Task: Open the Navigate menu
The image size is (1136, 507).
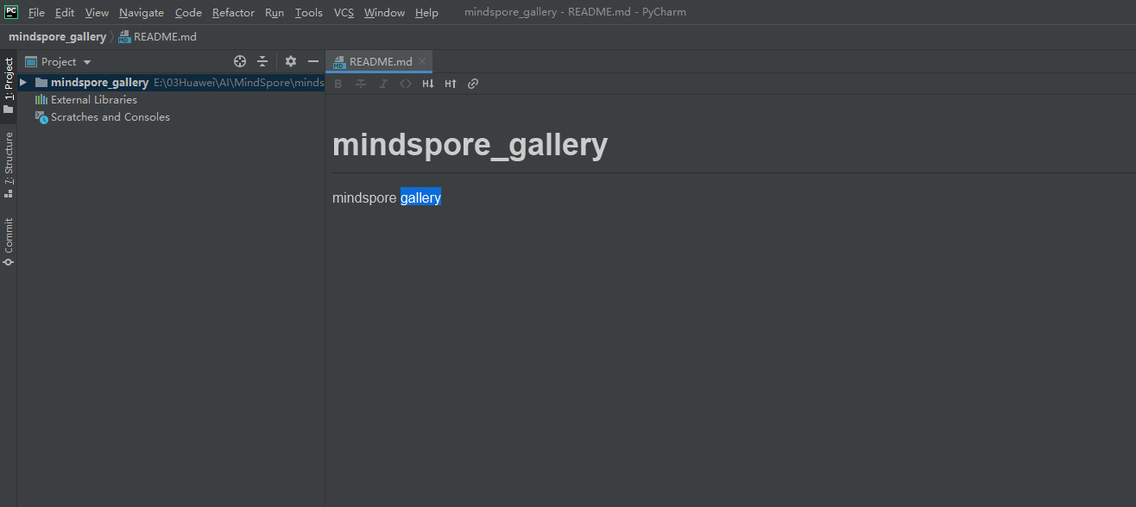Action: (x=142, y=13)
